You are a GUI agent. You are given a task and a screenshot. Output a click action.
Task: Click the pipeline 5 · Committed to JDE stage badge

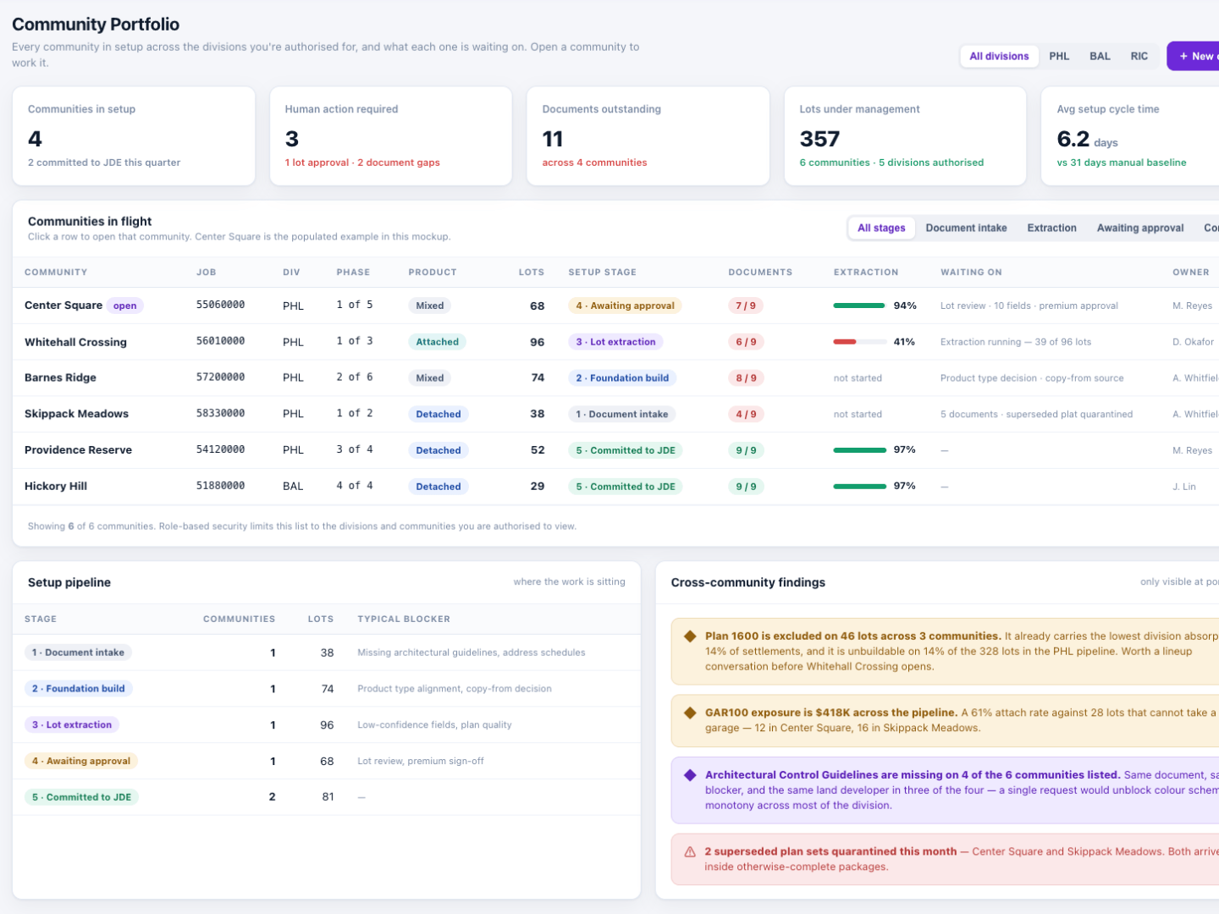[81, 797]
